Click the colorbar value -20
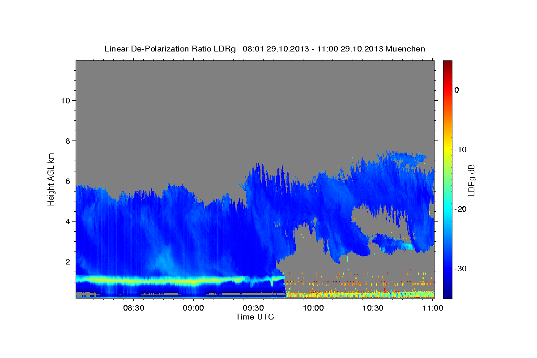Image resolution: width=537 pixels, height=358 pixels. pyautogui.click(x=461, y=209)
